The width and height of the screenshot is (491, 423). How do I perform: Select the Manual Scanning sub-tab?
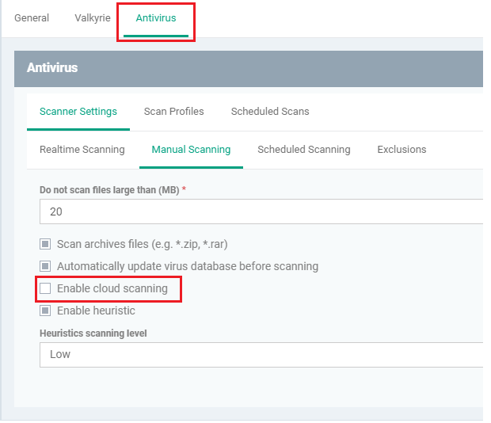click(x=191, y=150)
